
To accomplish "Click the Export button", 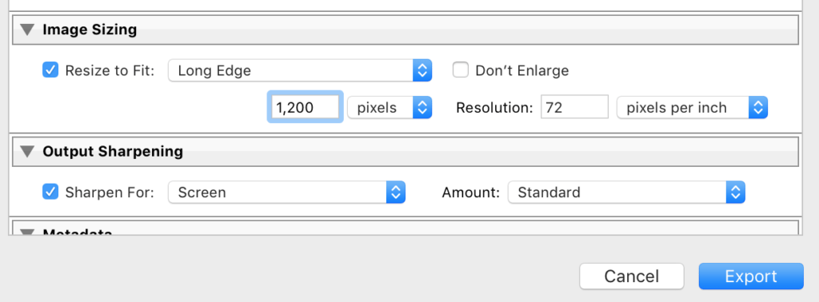I will point(751,276).
